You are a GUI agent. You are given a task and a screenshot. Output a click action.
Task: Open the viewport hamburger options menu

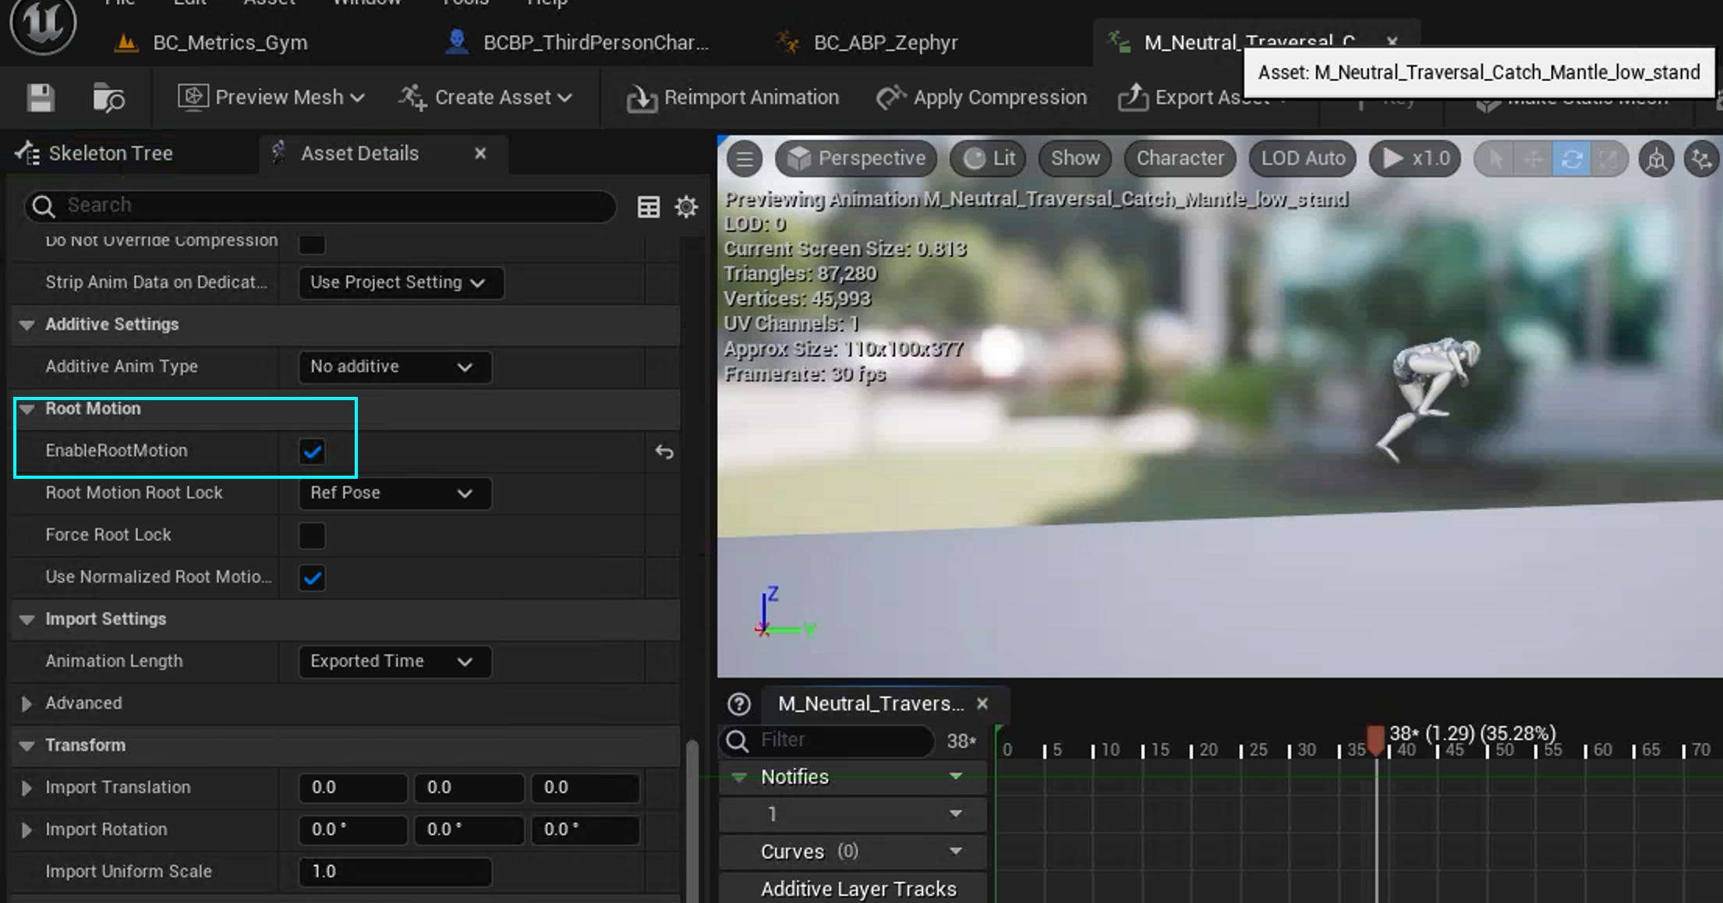click(x=745, y=159)
